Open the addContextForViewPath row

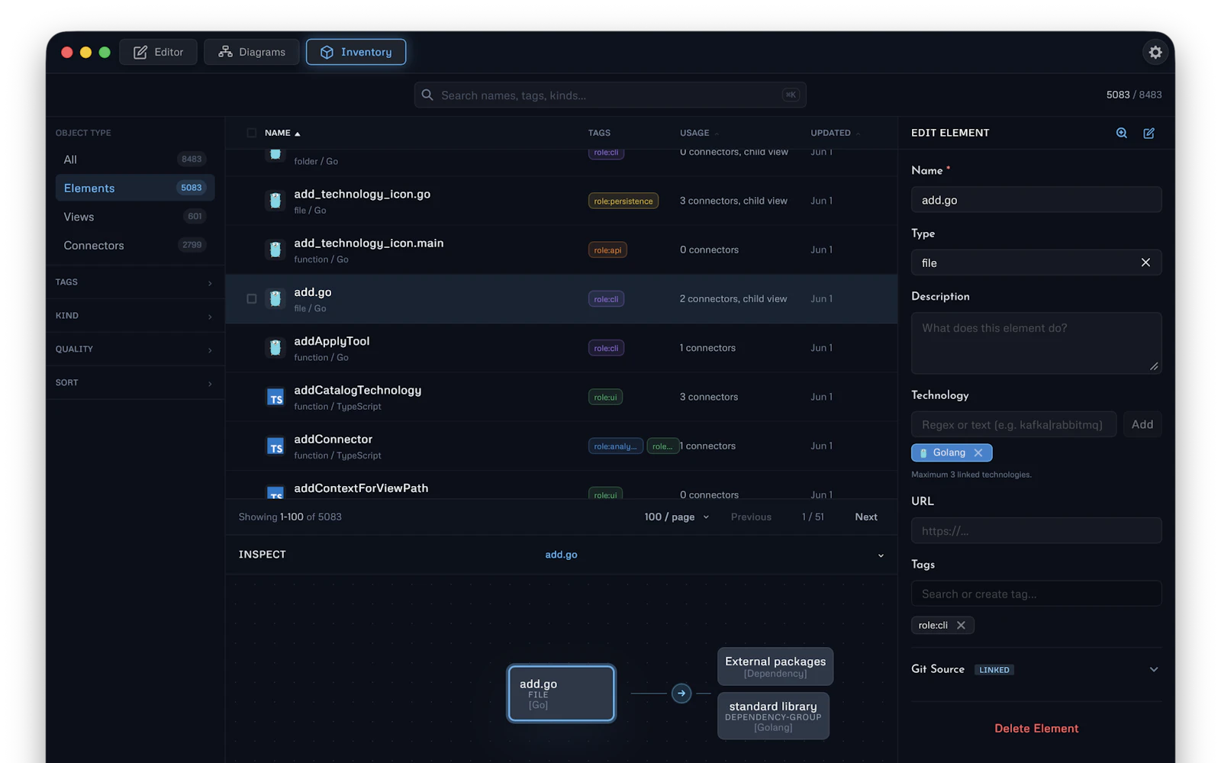[x=562, y=485]
